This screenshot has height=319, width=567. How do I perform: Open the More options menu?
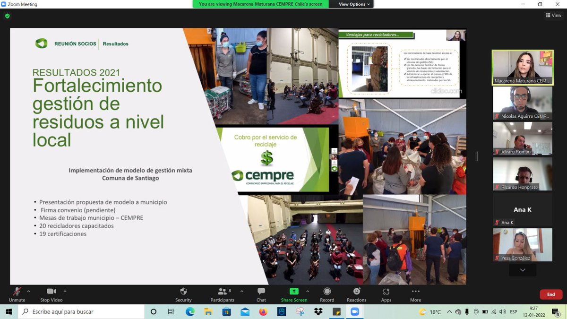click(x=416, y=294)
